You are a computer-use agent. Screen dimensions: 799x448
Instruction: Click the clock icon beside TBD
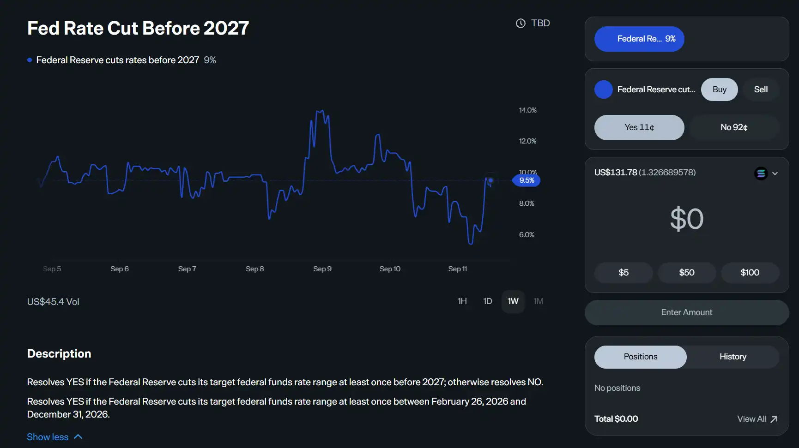click(521, 24)
